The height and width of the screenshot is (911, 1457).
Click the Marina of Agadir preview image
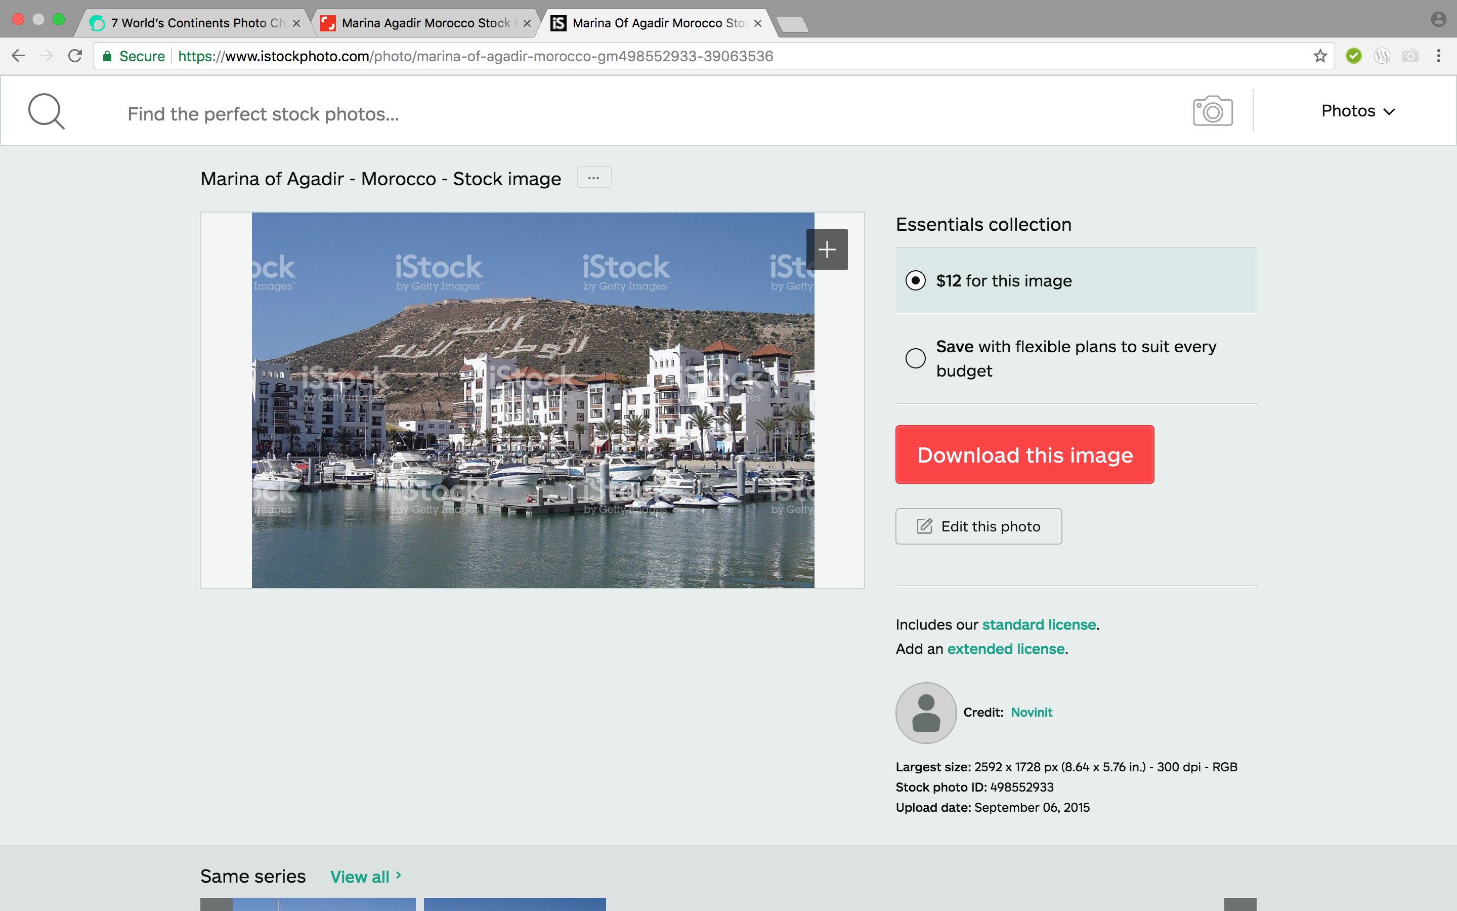(533, 400)
